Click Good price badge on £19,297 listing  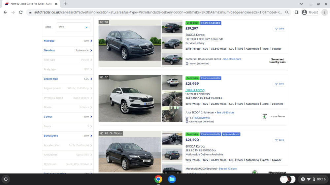pos(192,23)
